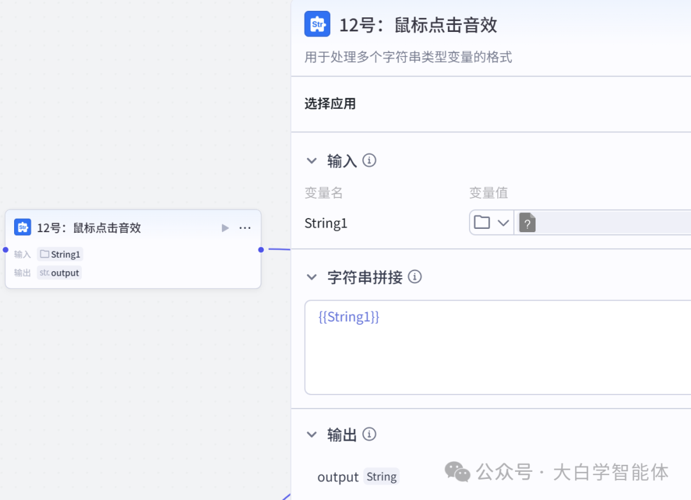Show the info tooltip next to 输入
691x500 pixels.
point(369,160)
